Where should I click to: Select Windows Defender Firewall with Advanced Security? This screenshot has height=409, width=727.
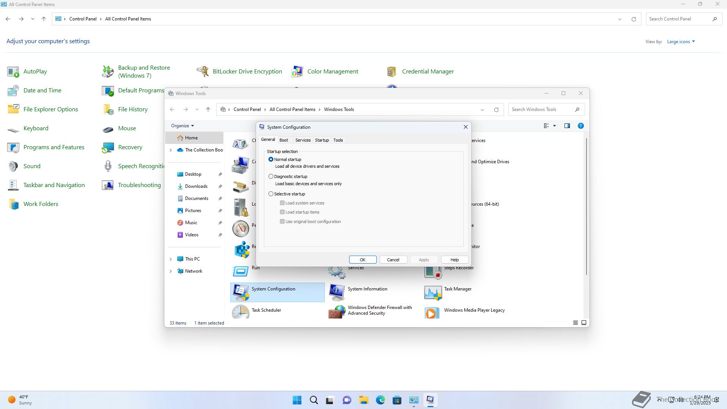coord(370,311)
